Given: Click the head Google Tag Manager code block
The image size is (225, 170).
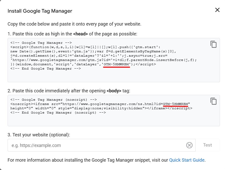Looking at the screenshot, I should tap(114, 60).
